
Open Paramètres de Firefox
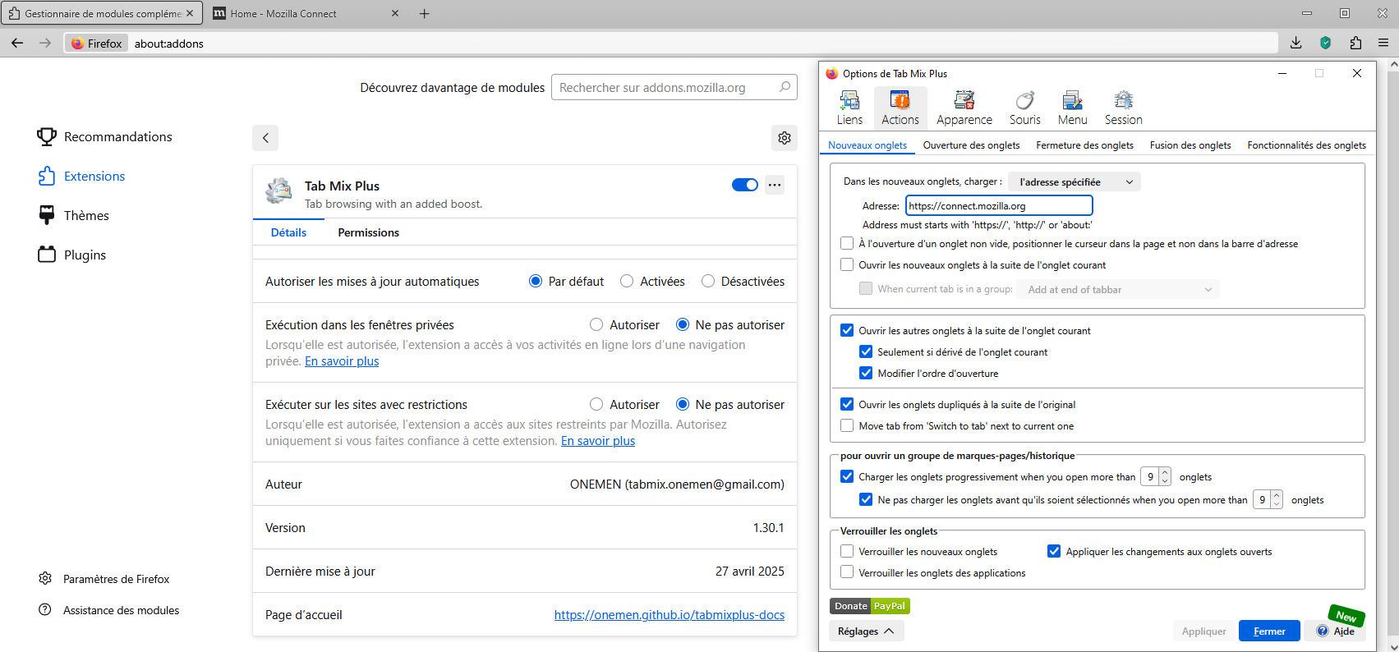coord(104,579)
